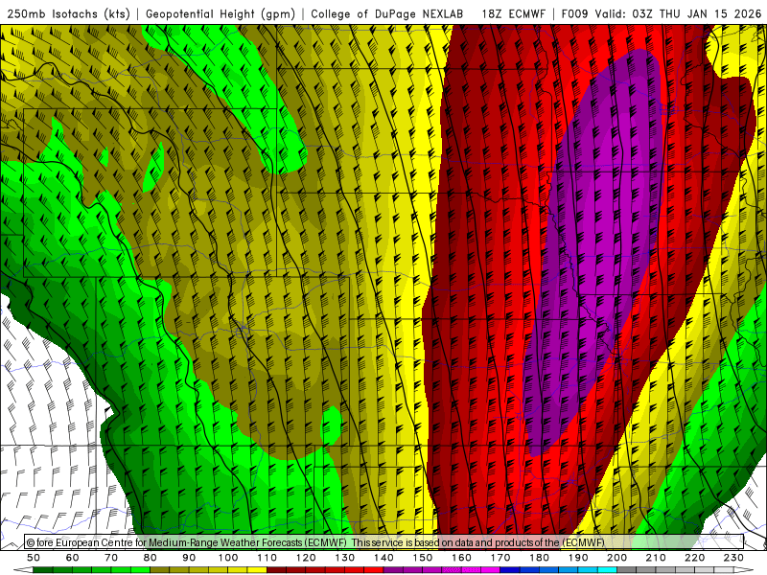Screen dimensions: 767x575
Task: Click the 'Geopotential Height (gpm)' title label
Action: 221,14
